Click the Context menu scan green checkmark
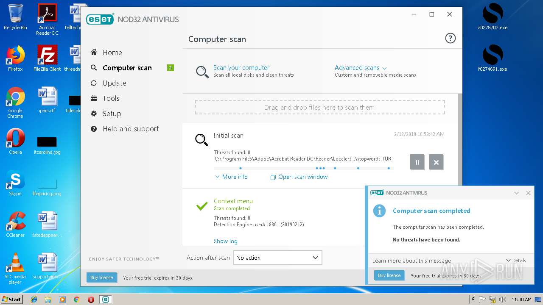 (x=202, y=206)
